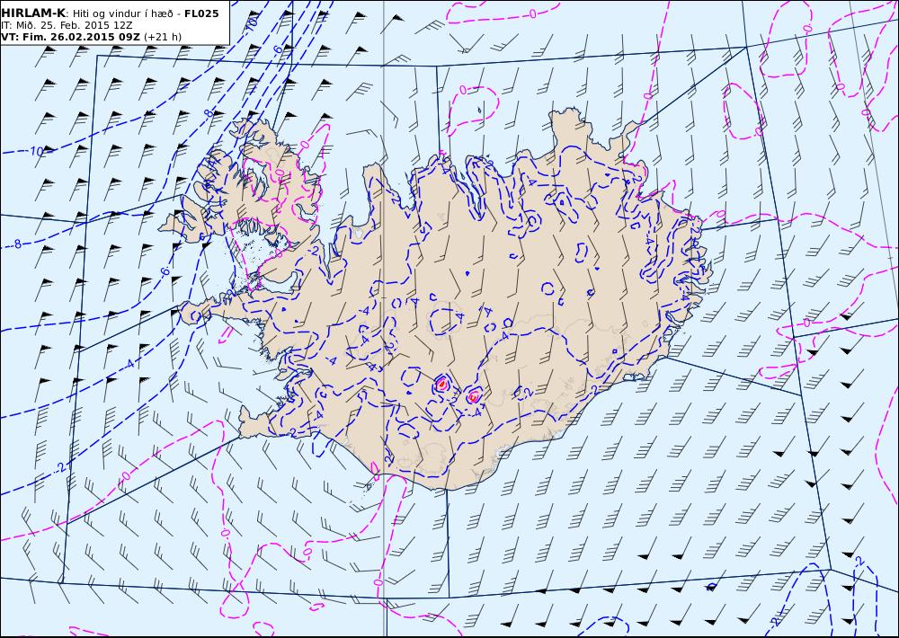899x638 pixels.
Task: Click the 'IT: Mið. 25. Feb. 2015 12Z' line
Action: pyautogui.click(x=67, y=25)
